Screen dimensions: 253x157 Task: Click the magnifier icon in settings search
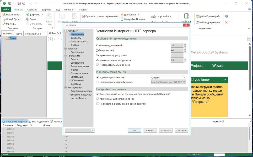pyautogui.click(x=93, y=130)
